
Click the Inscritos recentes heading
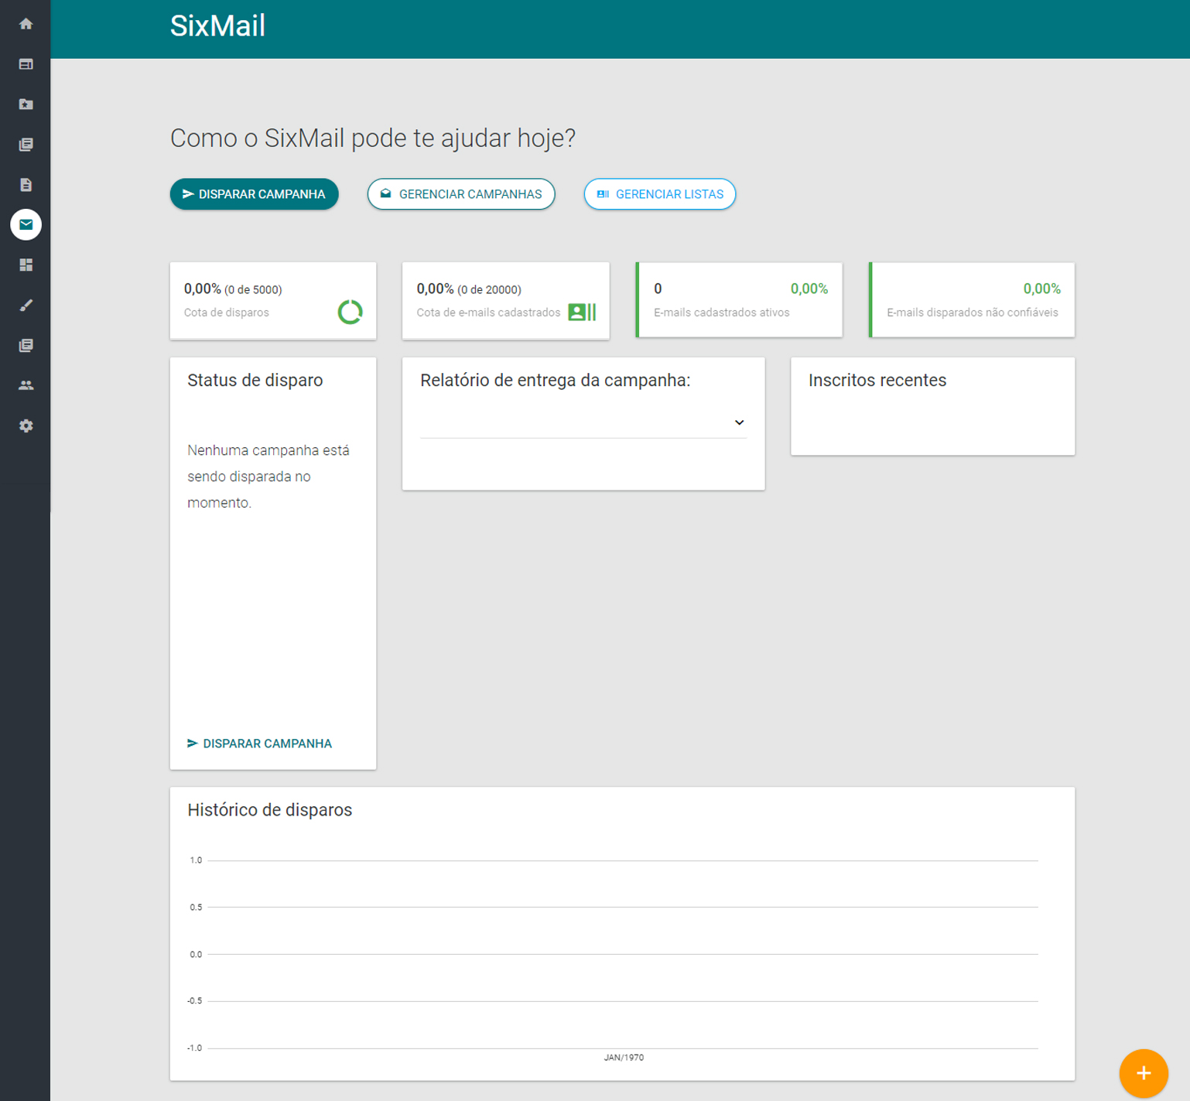pos(877,380)
